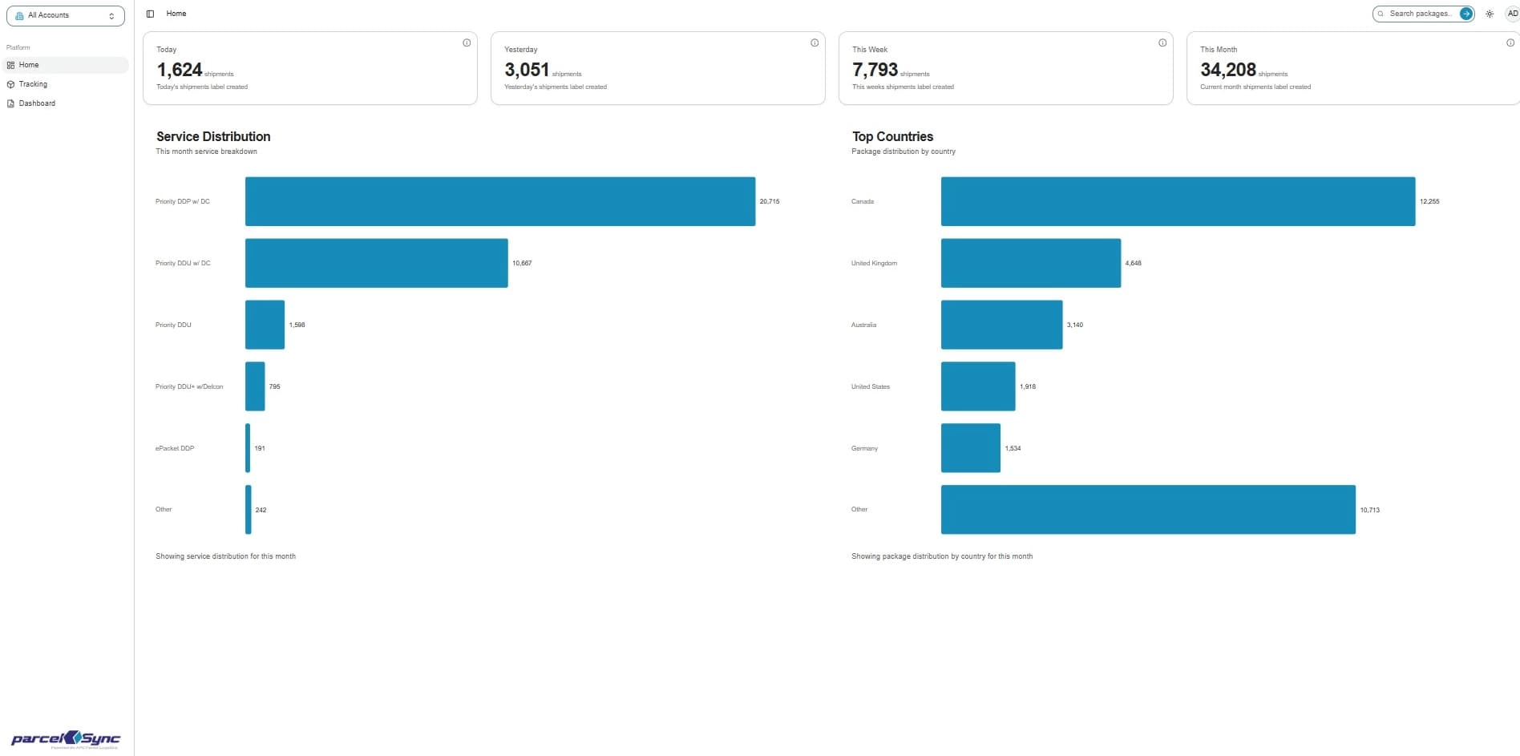Click the Priority DDP w/ DC label
This screenshot has width=1520, height=756.
(x=183, y=201)
